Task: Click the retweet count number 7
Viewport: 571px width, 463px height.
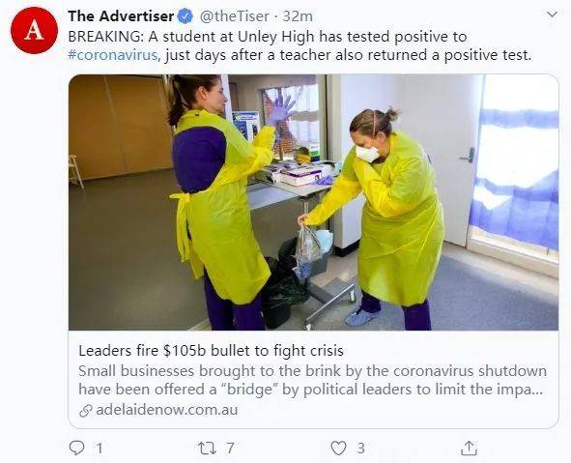Action: (229, 449)
